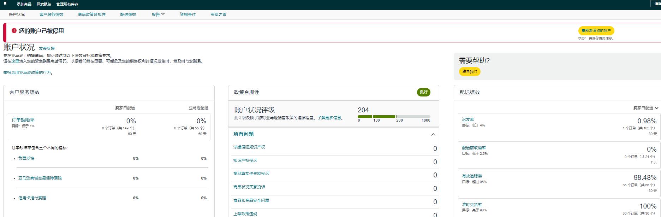Expand the 报告 dropdown menu
The height and width of the screenshot is (217, 661).
158,14
